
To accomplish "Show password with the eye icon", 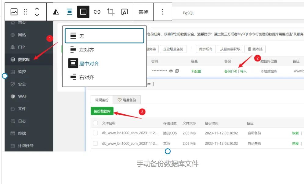I will 171,71.
